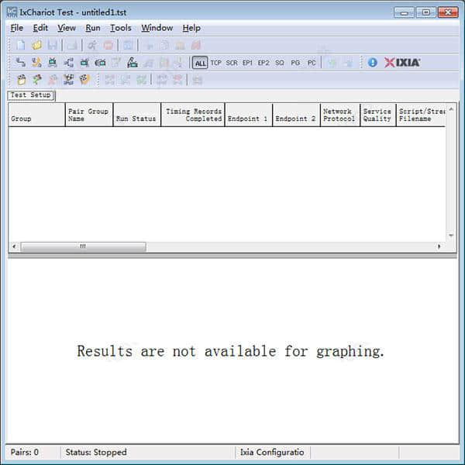Click the Timing Records Completed column header

pos(193,115)
